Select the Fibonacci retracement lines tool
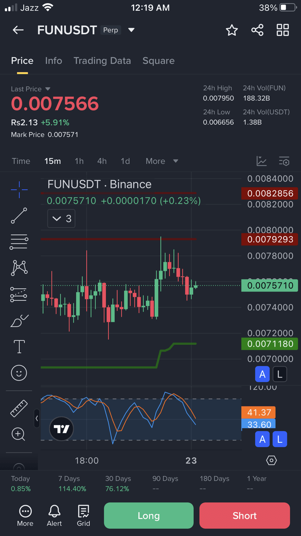 [19, 242]
